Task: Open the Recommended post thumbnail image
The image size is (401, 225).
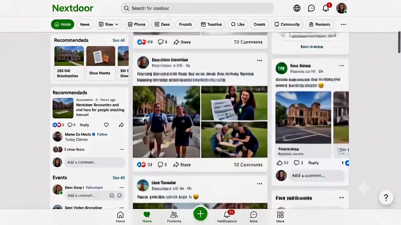Action: tap(63, 108)
